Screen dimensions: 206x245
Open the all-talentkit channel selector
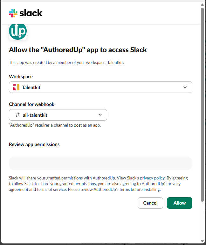coord(58,115)
